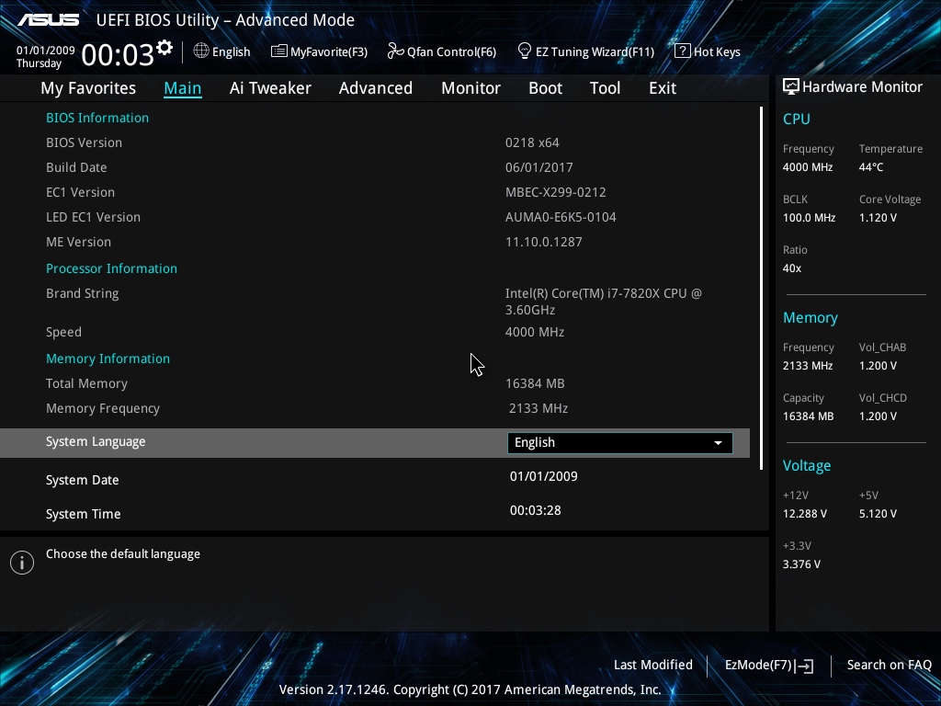The width and height of the screenshot is (941, 706).
Task: Click the ASUS logo
Action: pyautogui.click(x=49, y=20)
